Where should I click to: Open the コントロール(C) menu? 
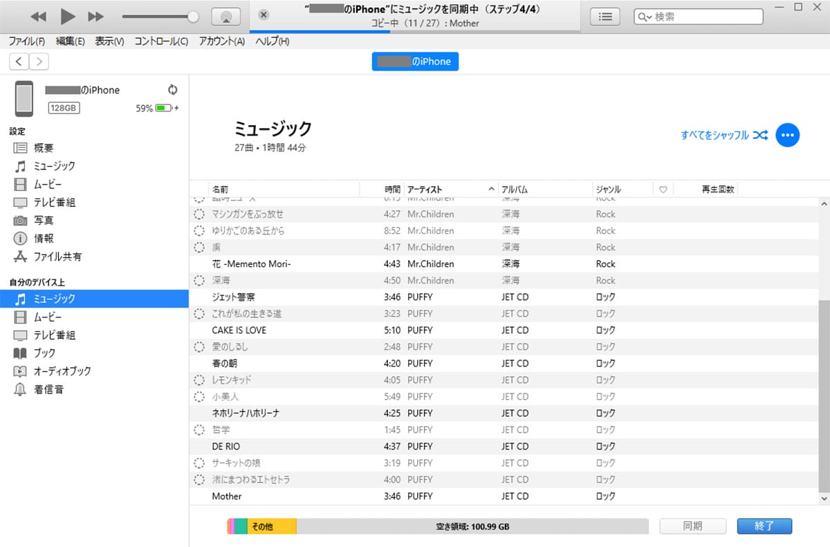coord(161,41)
